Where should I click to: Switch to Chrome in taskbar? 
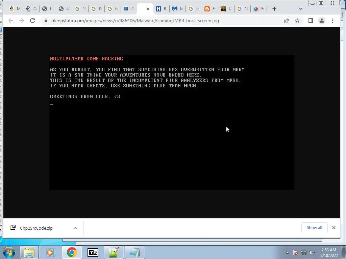click(x=72, y=252)
